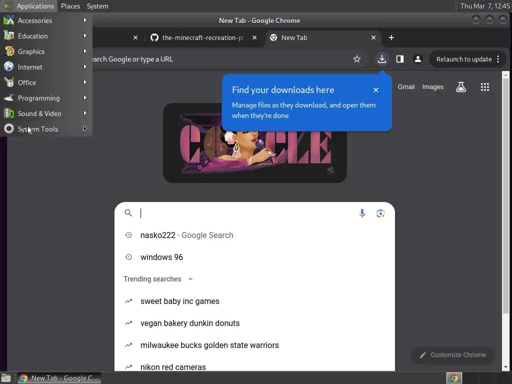Click the Internet globe icon

pyautogui.click(x=9, y=66)
